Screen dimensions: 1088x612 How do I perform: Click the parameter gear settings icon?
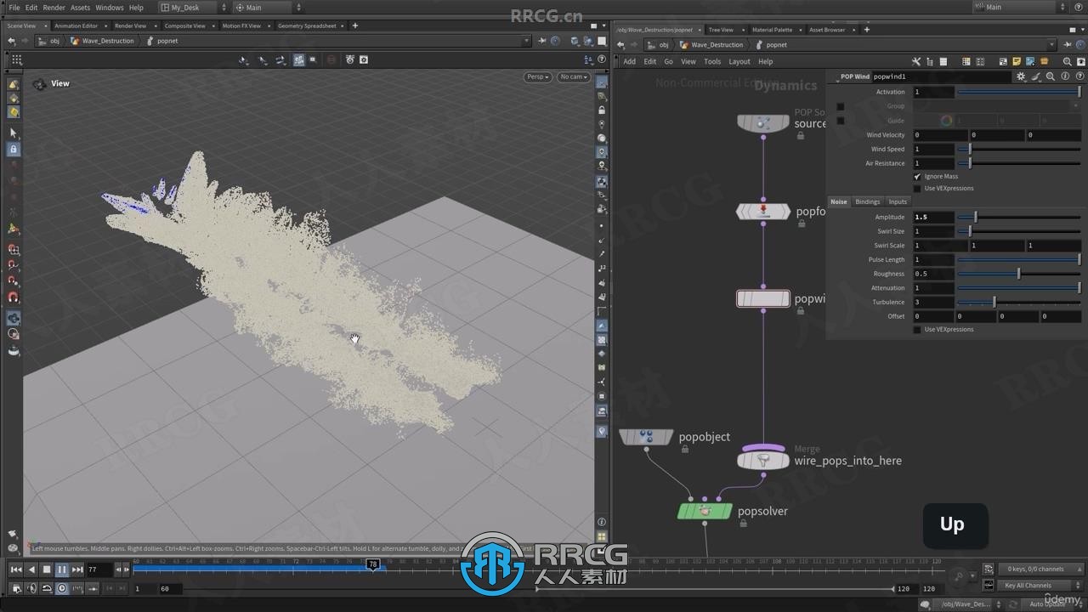coord(1021,76)
